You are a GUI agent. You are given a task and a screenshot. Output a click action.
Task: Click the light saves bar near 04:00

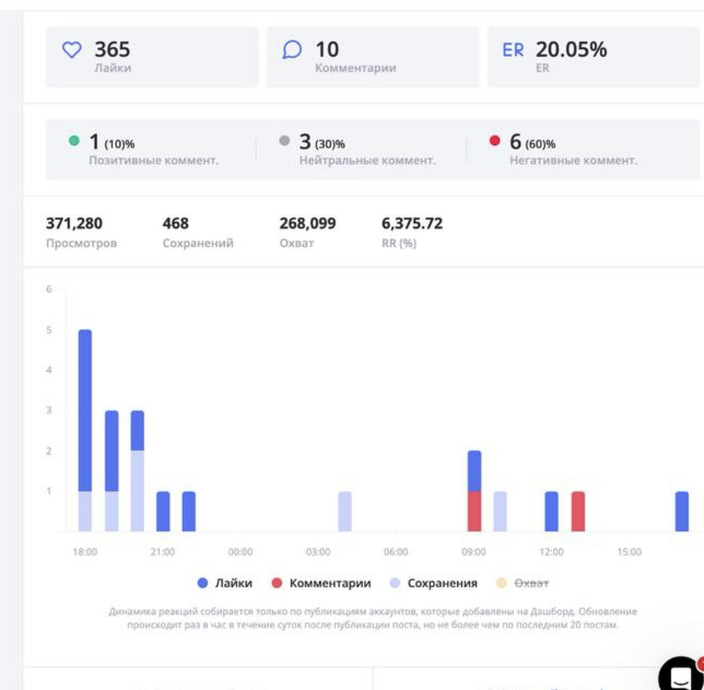[345, 511]
